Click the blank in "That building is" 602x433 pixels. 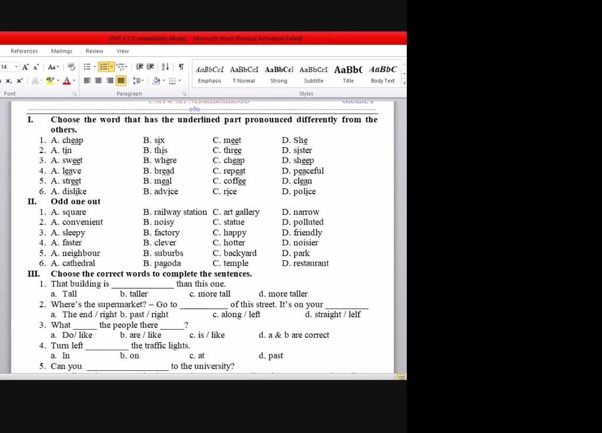[x=142, y=285]
